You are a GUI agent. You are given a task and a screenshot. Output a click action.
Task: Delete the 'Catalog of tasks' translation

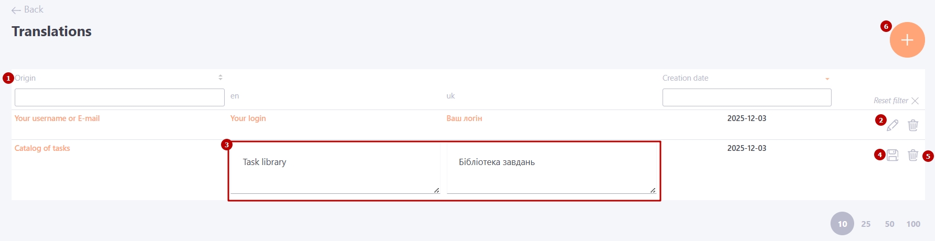pyautogui.click(x=913, y=155)
